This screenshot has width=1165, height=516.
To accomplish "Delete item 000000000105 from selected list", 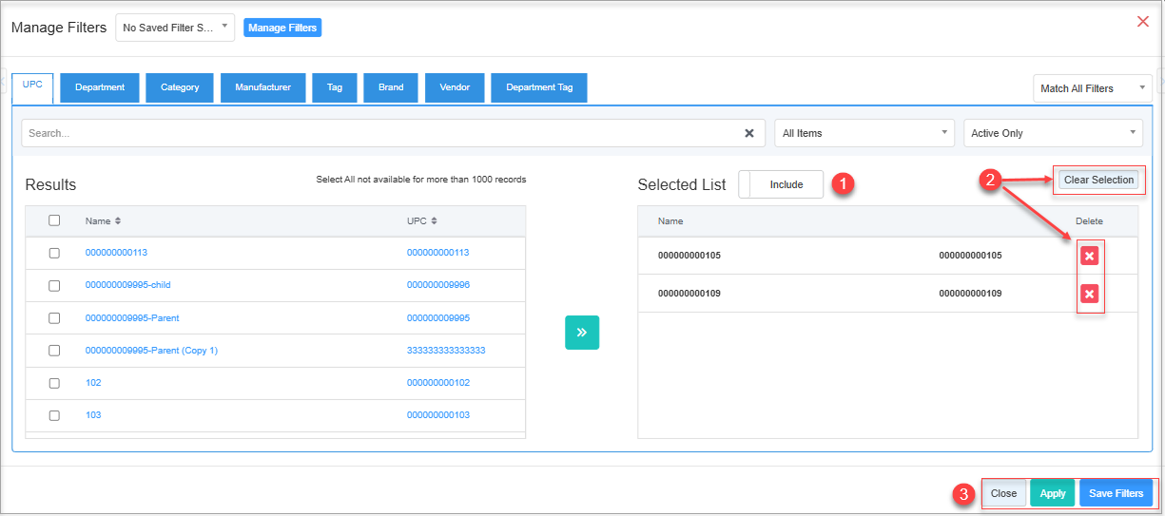I will [x=1090, y=256].
